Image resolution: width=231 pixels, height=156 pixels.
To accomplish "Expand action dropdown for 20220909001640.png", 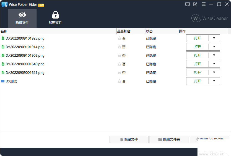I will coord(214,64).
